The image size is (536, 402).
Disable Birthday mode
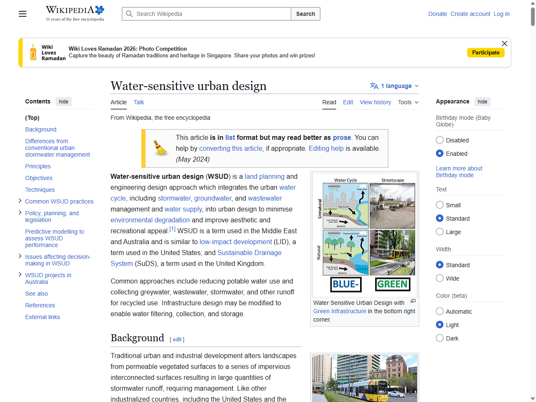coord(440,140)
